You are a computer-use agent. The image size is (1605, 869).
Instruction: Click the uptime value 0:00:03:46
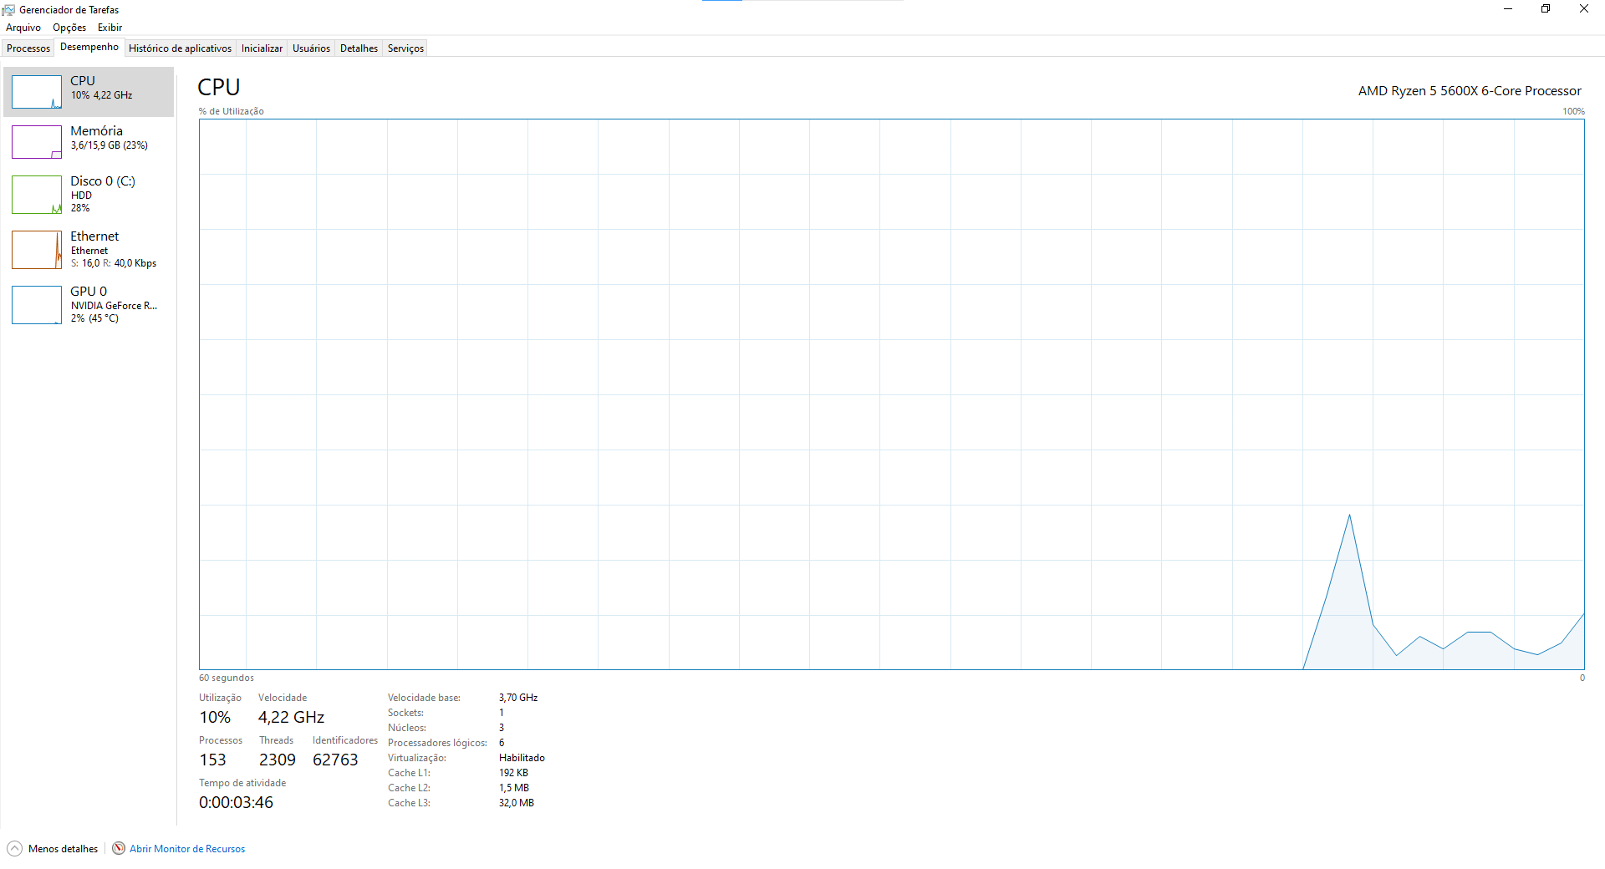click(236, 803)
